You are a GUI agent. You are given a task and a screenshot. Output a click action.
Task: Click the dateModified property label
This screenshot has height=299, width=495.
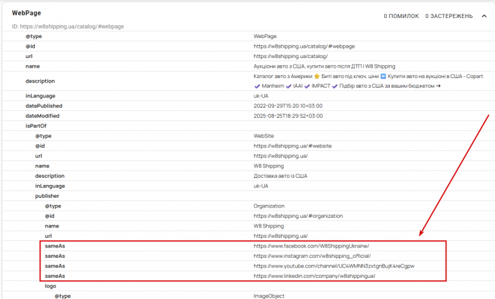[x=43, y=116]
